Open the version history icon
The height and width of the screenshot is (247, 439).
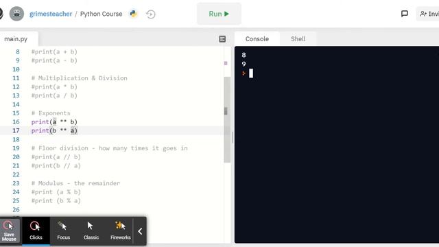[x=151, y=14]
